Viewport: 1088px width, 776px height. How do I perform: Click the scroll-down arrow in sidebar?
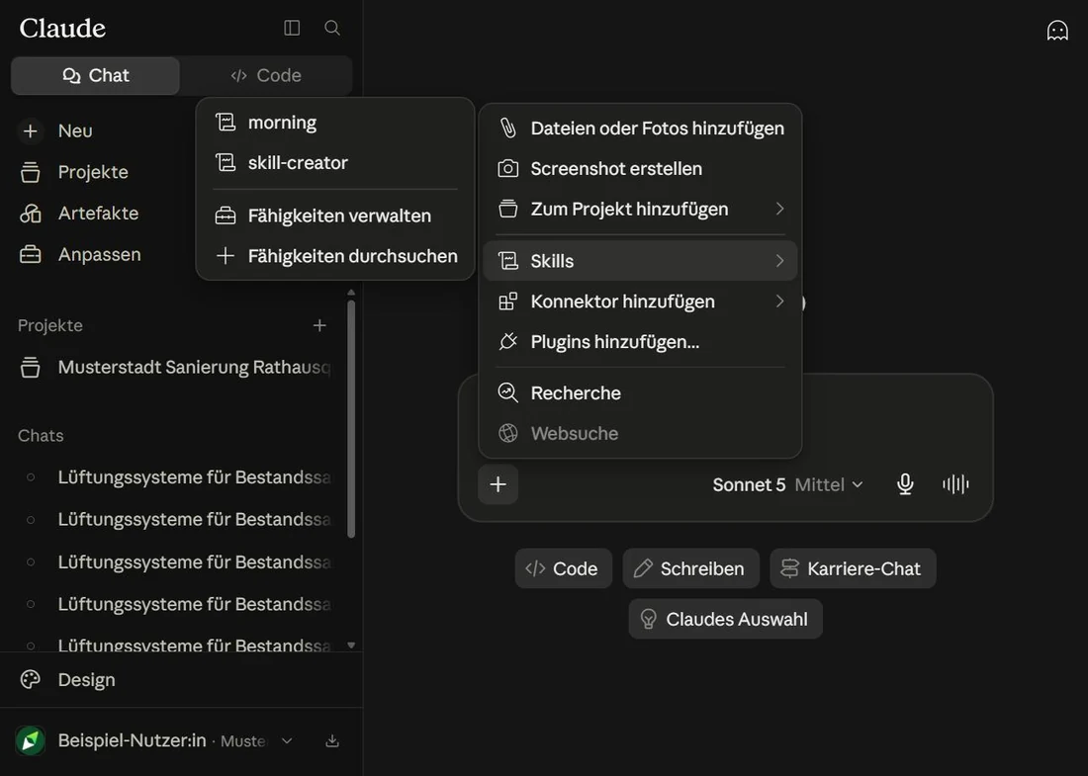[351, 645]
